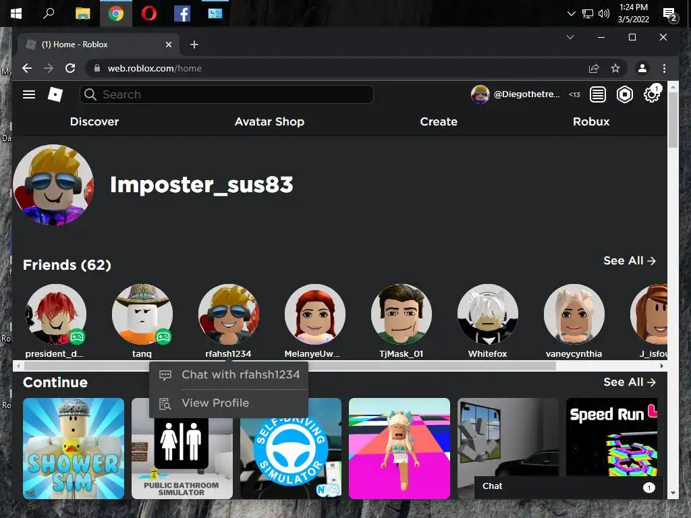Open Facebook from the taskbar
The width and height of the screenshot is (691, 518).
(182, 13)
